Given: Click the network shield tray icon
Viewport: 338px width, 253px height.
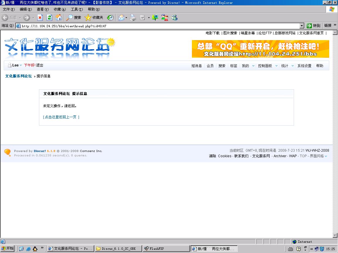Looking at the screenshot, I should (322, 249).
